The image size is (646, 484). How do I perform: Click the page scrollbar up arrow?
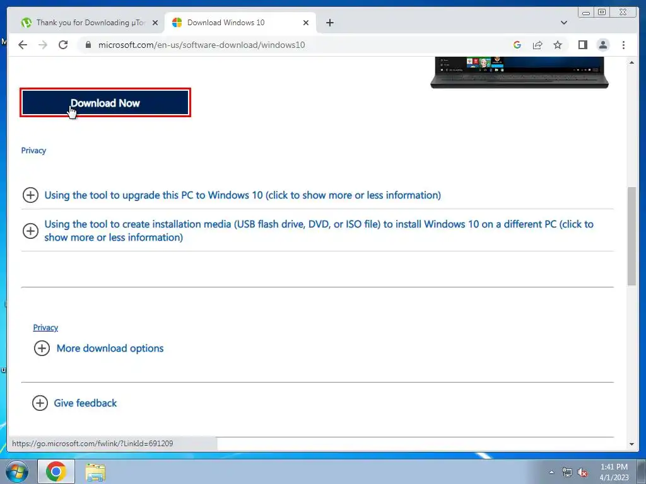[x=631, y=62]
